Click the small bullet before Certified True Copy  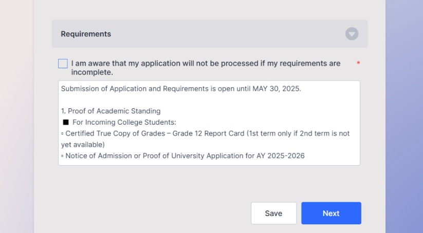point(62,133)
